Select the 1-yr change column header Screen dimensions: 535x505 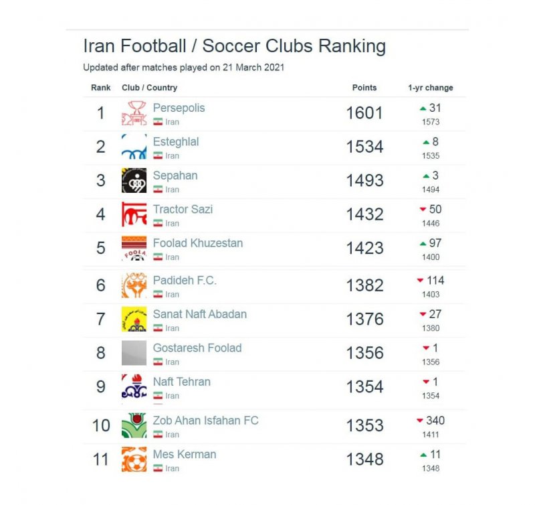(430, 88)
